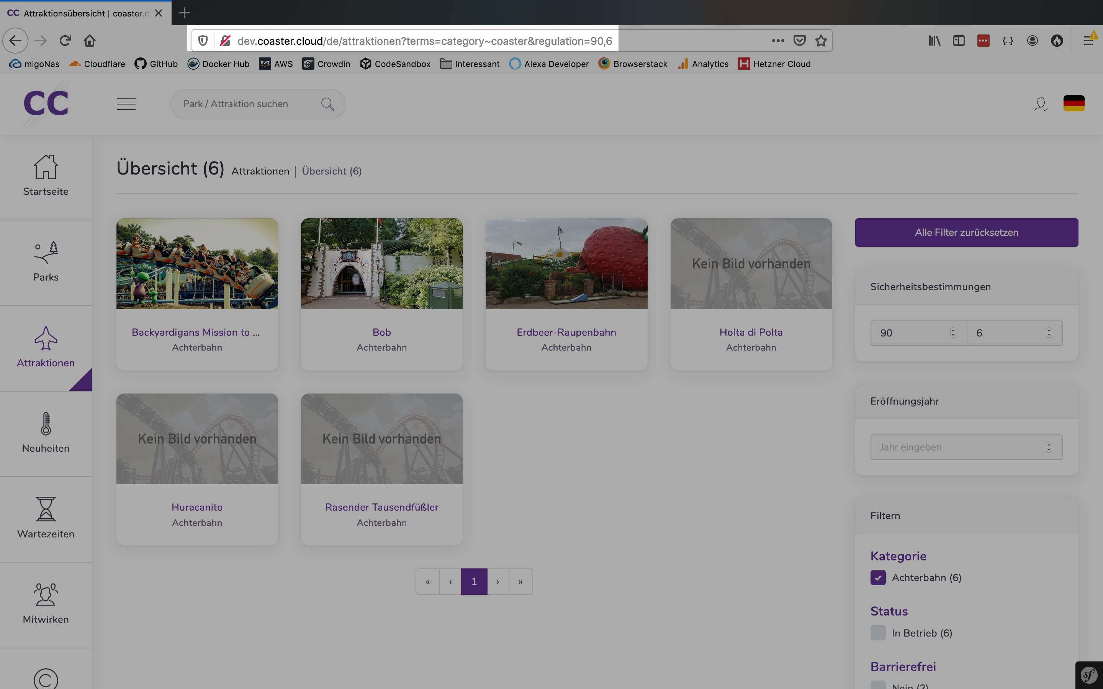Open the hamburger menu icon
The height and width of the screenshot is (689, 1103).
[126, 104]
